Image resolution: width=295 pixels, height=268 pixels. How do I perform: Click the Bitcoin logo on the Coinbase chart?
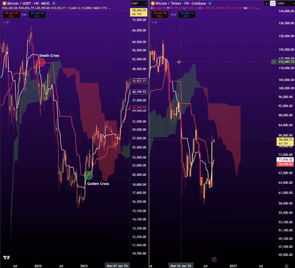pyautogui.click(x=153, y=3)
